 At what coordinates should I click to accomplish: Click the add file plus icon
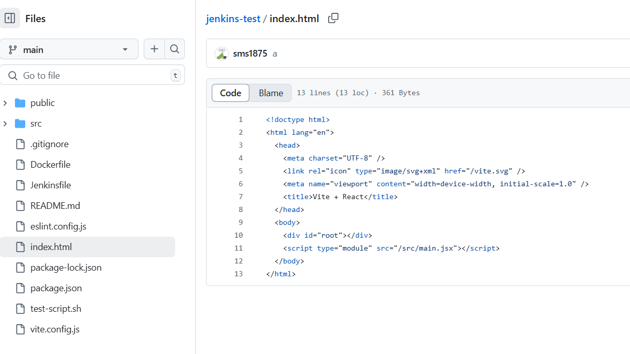coord(154,49)
